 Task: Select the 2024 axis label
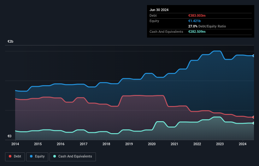tap(243, 144)
